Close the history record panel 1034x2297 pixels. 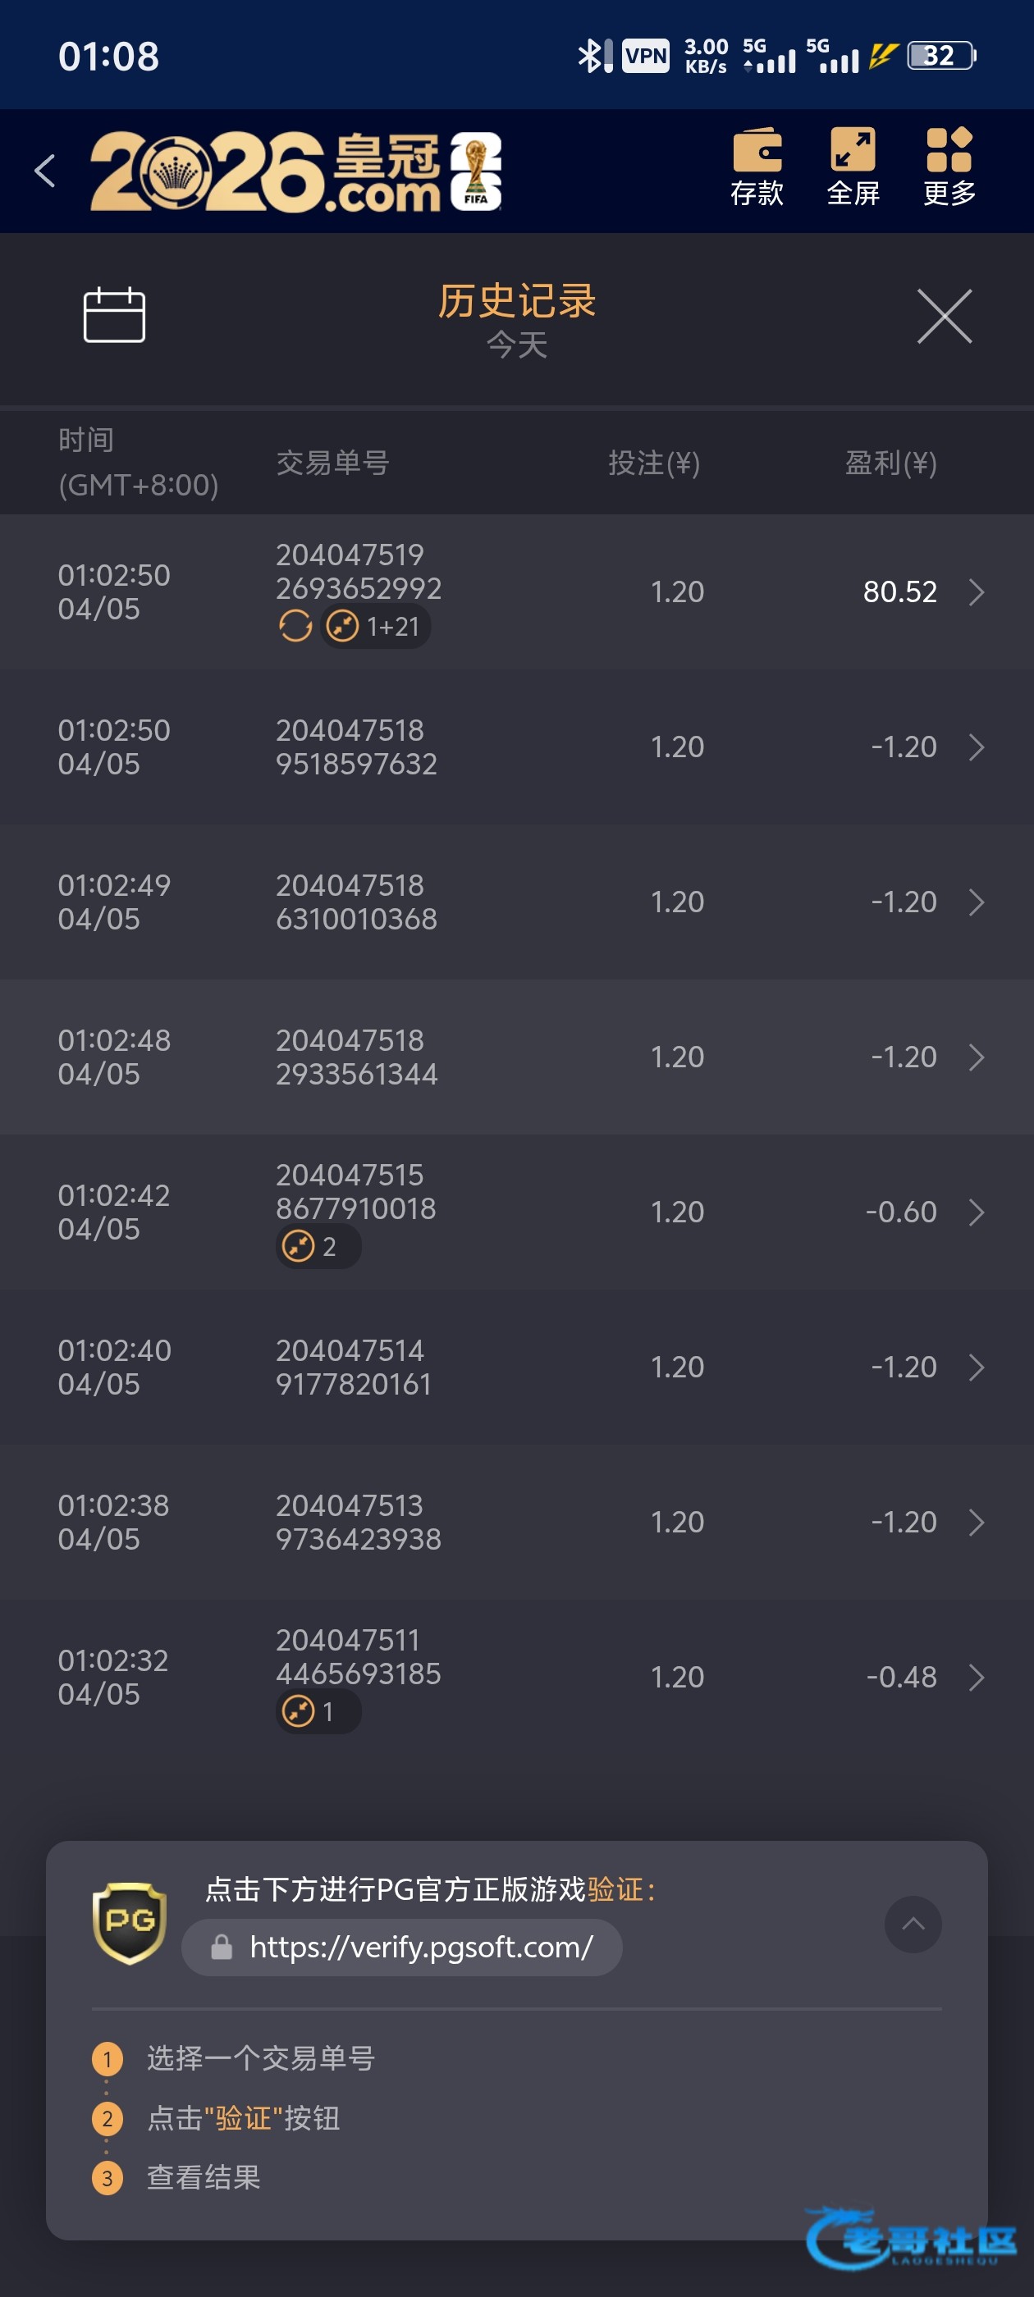pyautogui.click(x=944, y=316)
